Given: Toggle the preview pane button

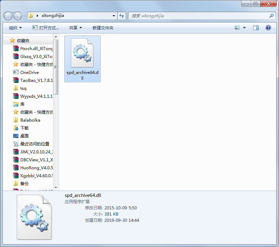Looking at the screenshot, I should [256, 28].
